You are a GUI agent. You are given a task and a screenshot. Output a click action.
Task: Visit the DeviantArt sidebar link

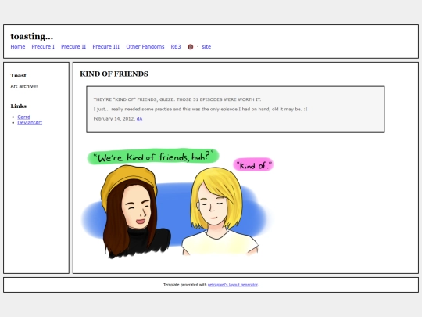tap(30, 123)
